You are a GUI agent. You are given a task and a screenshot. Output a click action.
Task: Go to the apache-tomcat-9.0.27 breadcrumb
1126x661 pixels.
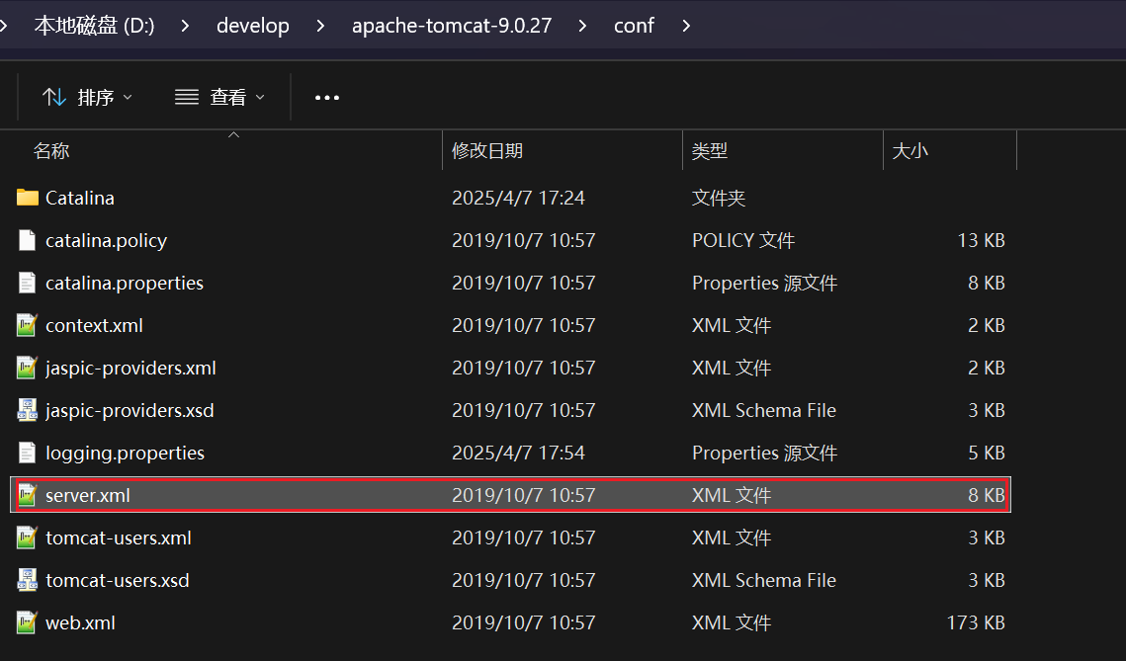452,26
